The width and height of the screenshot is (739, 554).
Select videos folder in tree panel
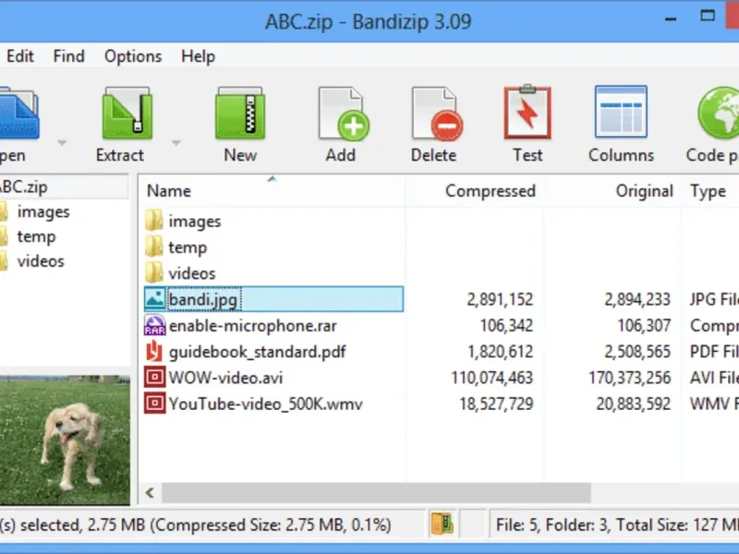tap(41, 261)
